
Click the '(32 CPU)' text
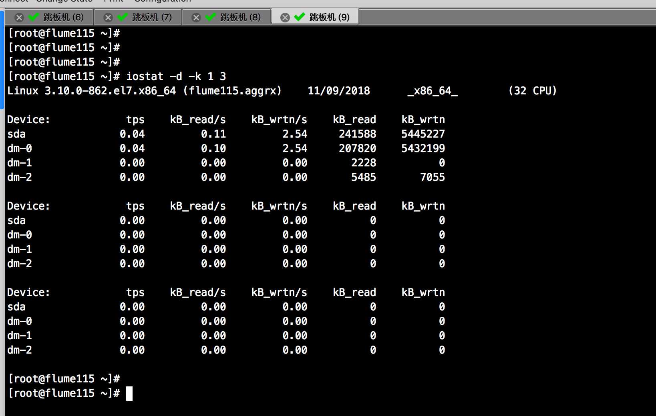pyautogui.click(x=533, y=91)
